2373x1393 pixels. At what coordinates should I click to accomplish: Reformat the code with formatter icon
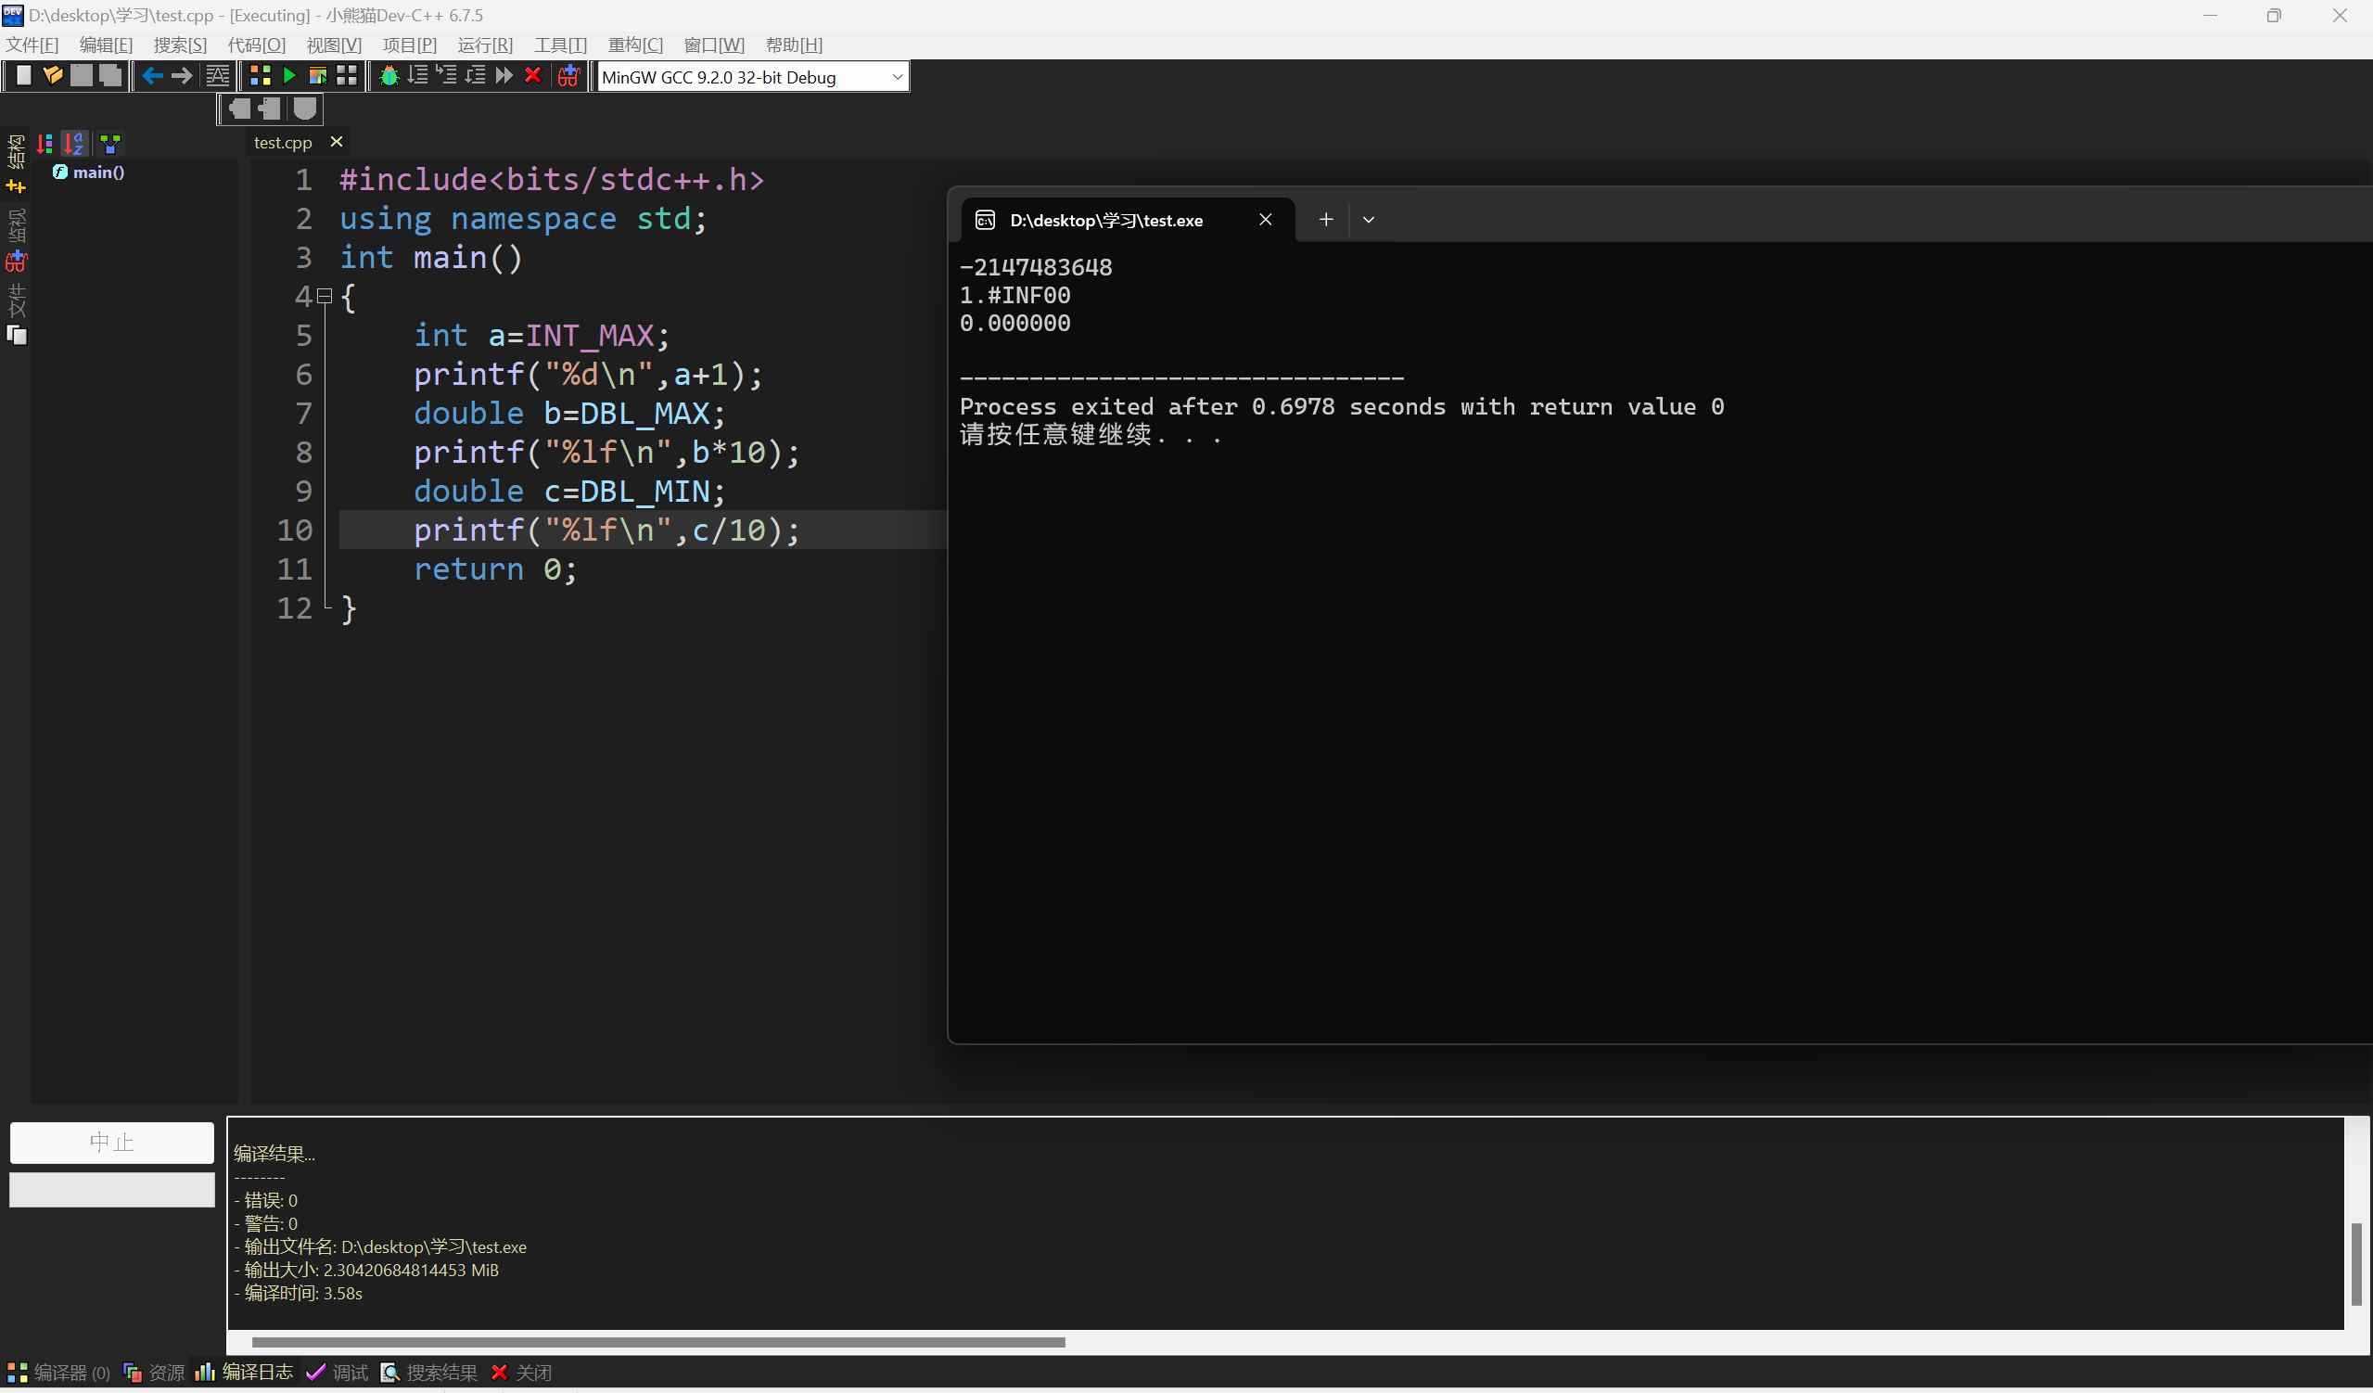click(x=218, y=76)
